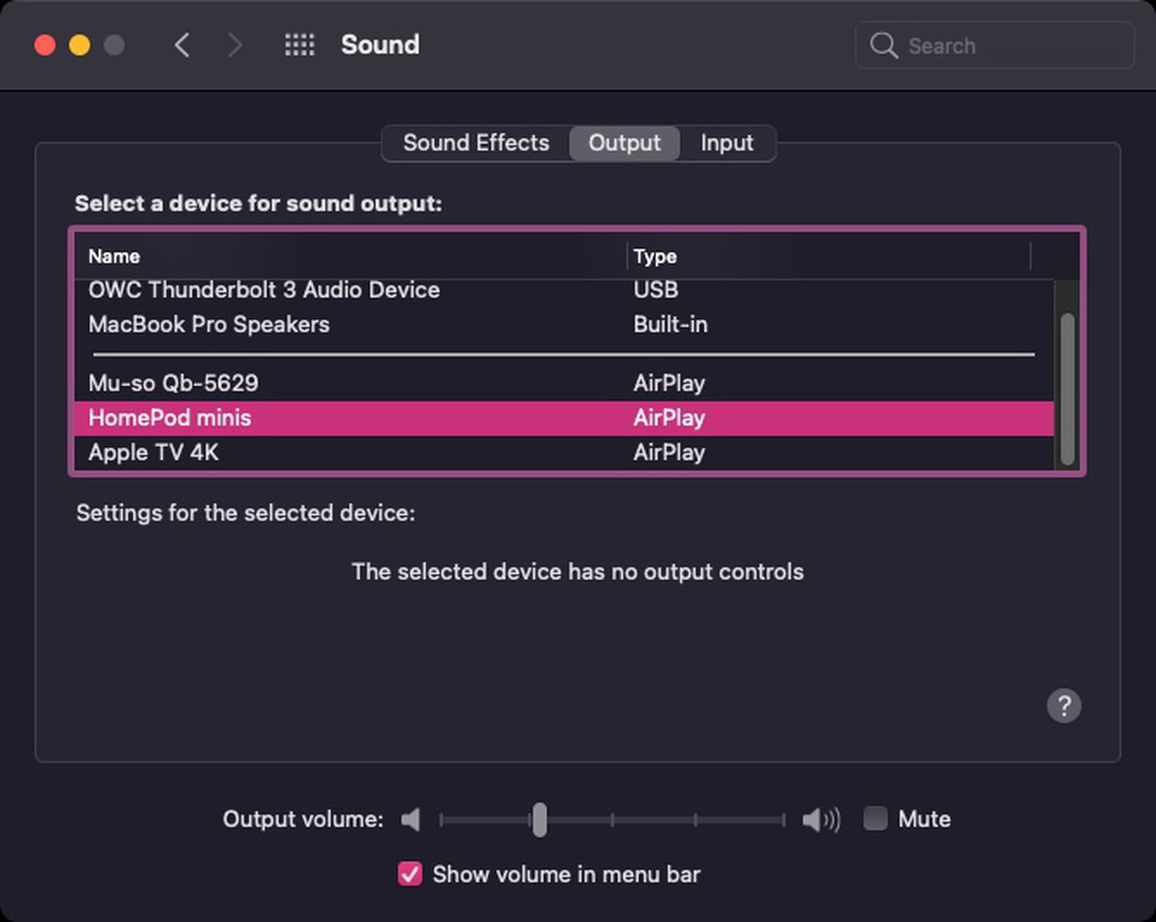
Task: Toggle the Mute checkbox
Action: pos(875,819)
